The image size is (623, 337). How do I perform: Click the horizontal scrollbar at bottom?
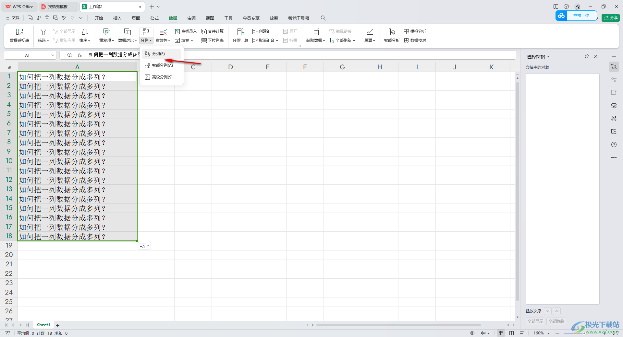pyautogui.click(x=398, y=325)
